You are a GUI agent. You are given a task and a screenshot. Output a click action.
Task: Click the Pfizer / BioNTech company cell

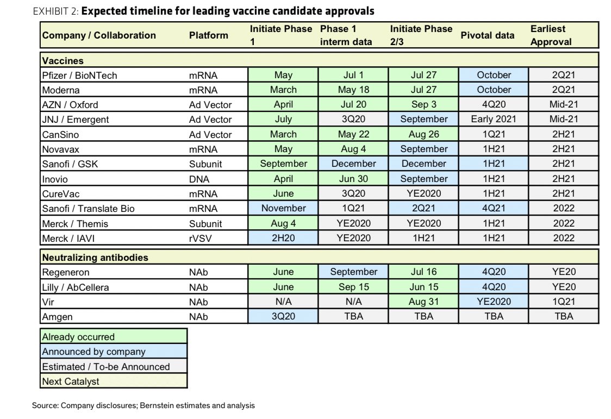[x=79, y=76]
